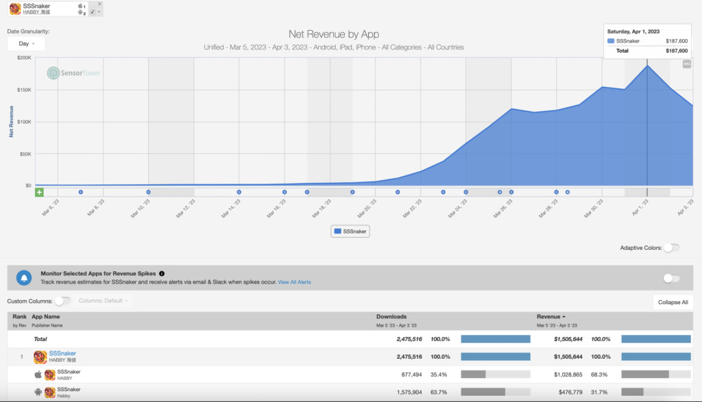Click SSSnaker thumbnail in the iOS HABBY row
702x402 pixels.
(49, 375)
